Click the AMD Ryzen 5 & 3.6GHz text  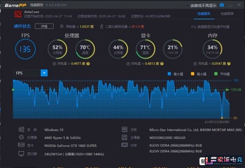(63, 138)
